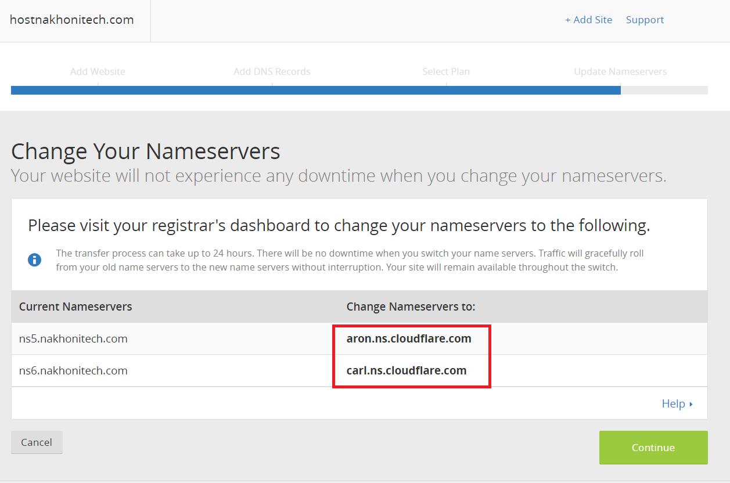Click the setup progress bar

click(x=359, y=90)
